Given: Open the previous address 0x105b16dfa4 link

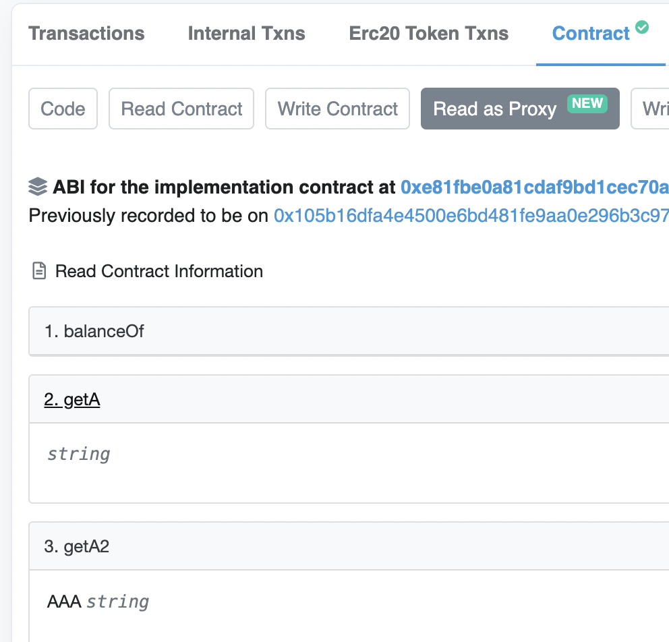Looking at the screenshot, I should pos(471,215).
